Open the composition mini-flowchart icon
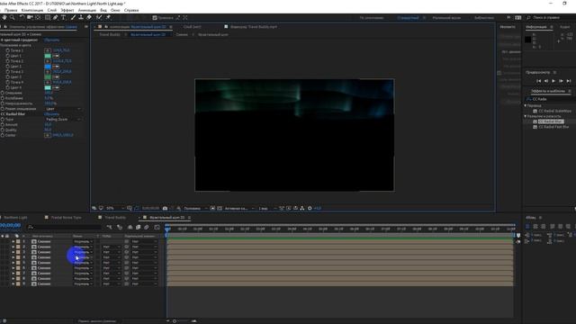The image size is (576, 324). point(109,228)
